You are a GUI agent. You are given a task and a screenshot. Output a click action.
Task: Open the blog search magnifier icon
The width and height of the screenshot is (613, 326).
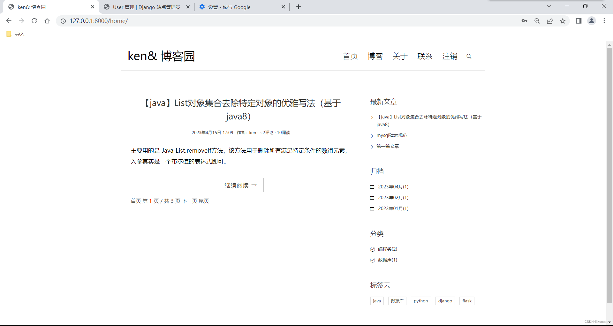[x=469, y=57]
